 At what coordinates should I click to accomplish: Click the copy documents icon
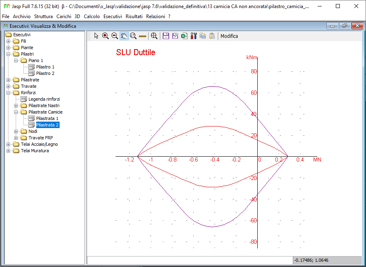[x=203, y=36]
